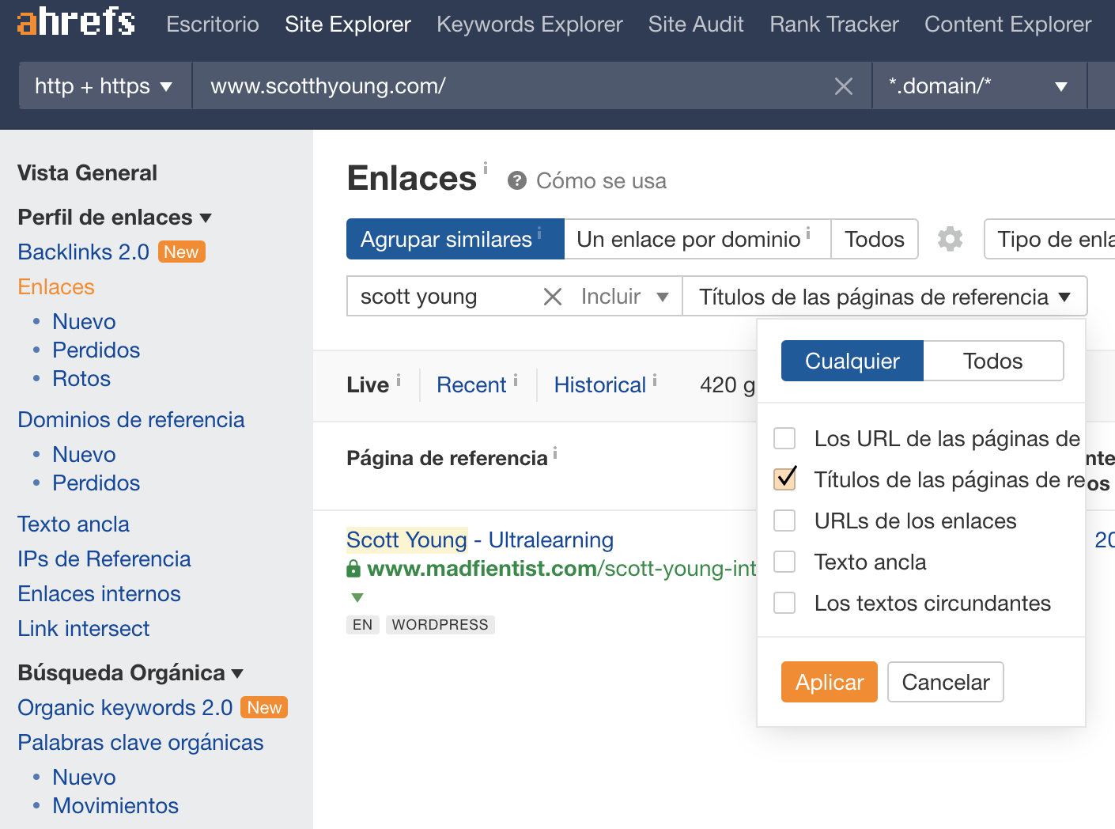Select Todos grouping button
The width and height of the screenshot is (1115, 829).
point(875,239)
